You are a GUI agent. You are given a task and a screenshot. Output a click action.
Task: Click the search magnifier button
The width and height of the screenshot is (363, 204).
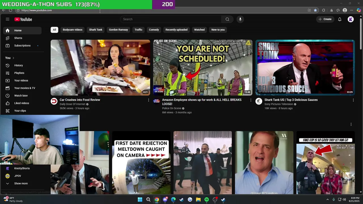tap(227, 19)
